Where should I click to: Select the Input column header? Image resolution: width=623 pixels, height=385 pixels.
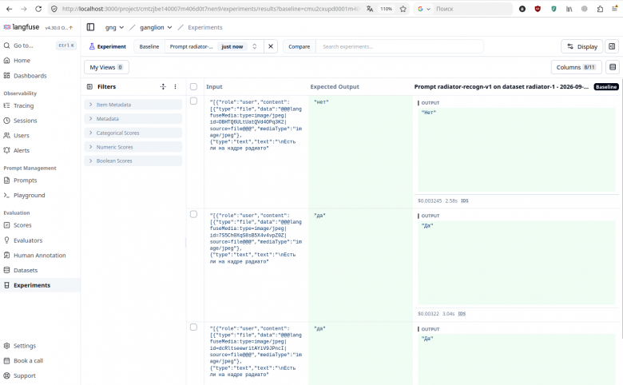click(214, 86)
